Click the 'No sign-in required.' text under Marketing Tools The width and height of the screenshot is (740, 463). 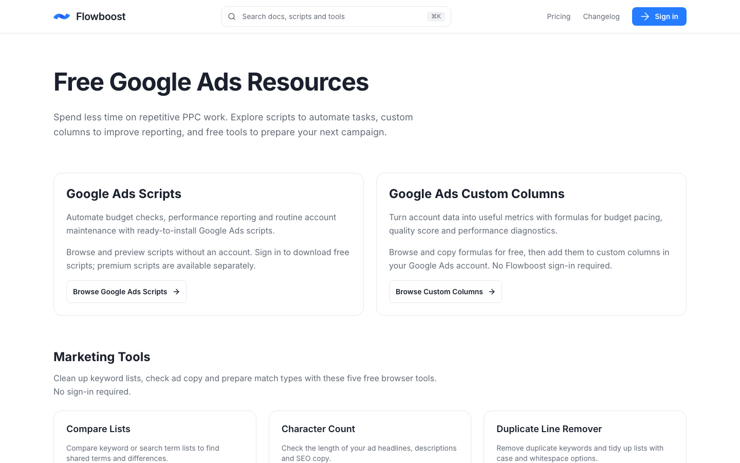pos(92,391)
